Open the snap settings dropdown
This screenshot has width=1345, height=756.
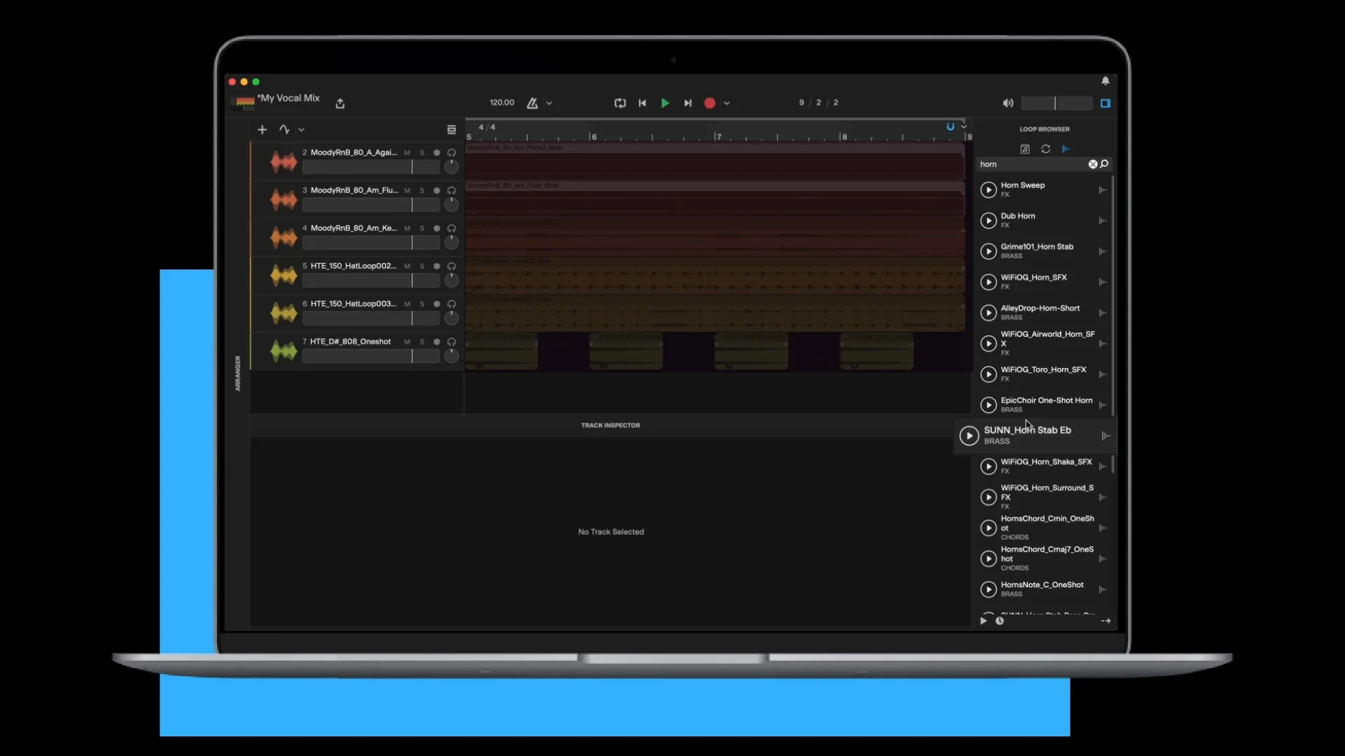pyautogui.click(x=964, y=127)
